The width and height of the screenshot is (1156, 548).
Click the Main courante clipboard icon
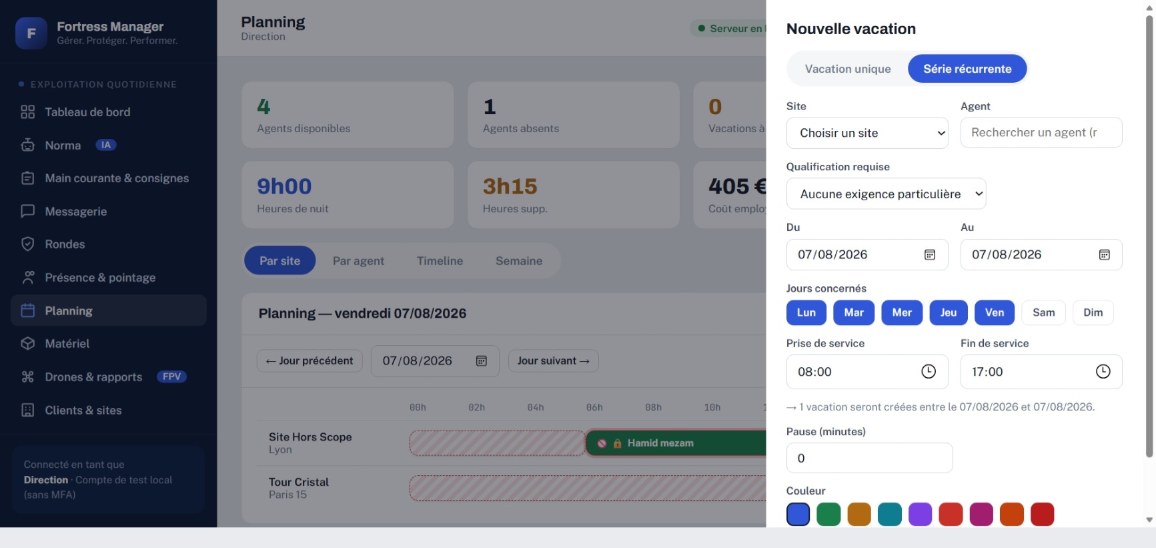click(x=27, y=178)
